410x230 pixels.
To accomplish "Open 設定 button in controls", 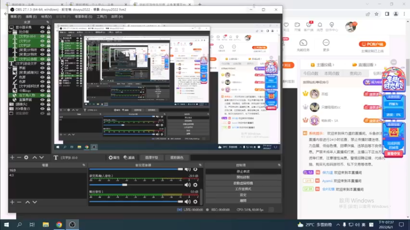I will 243,195.
